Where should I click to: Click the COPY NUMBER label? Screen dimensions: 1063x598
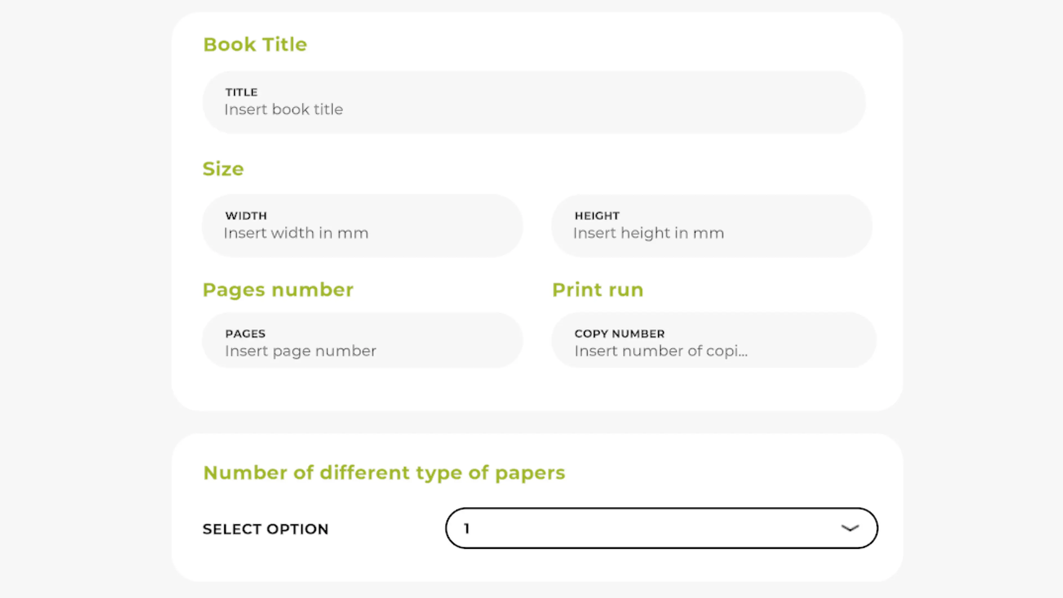[620, 333]
